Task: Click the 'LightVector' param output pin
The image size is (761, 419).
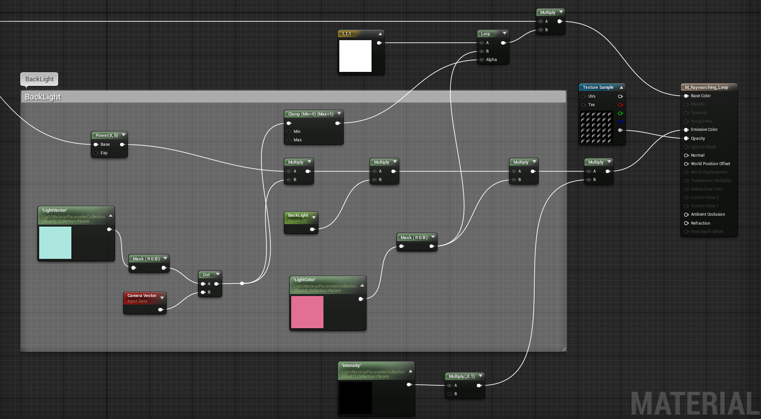Action: 109,229
